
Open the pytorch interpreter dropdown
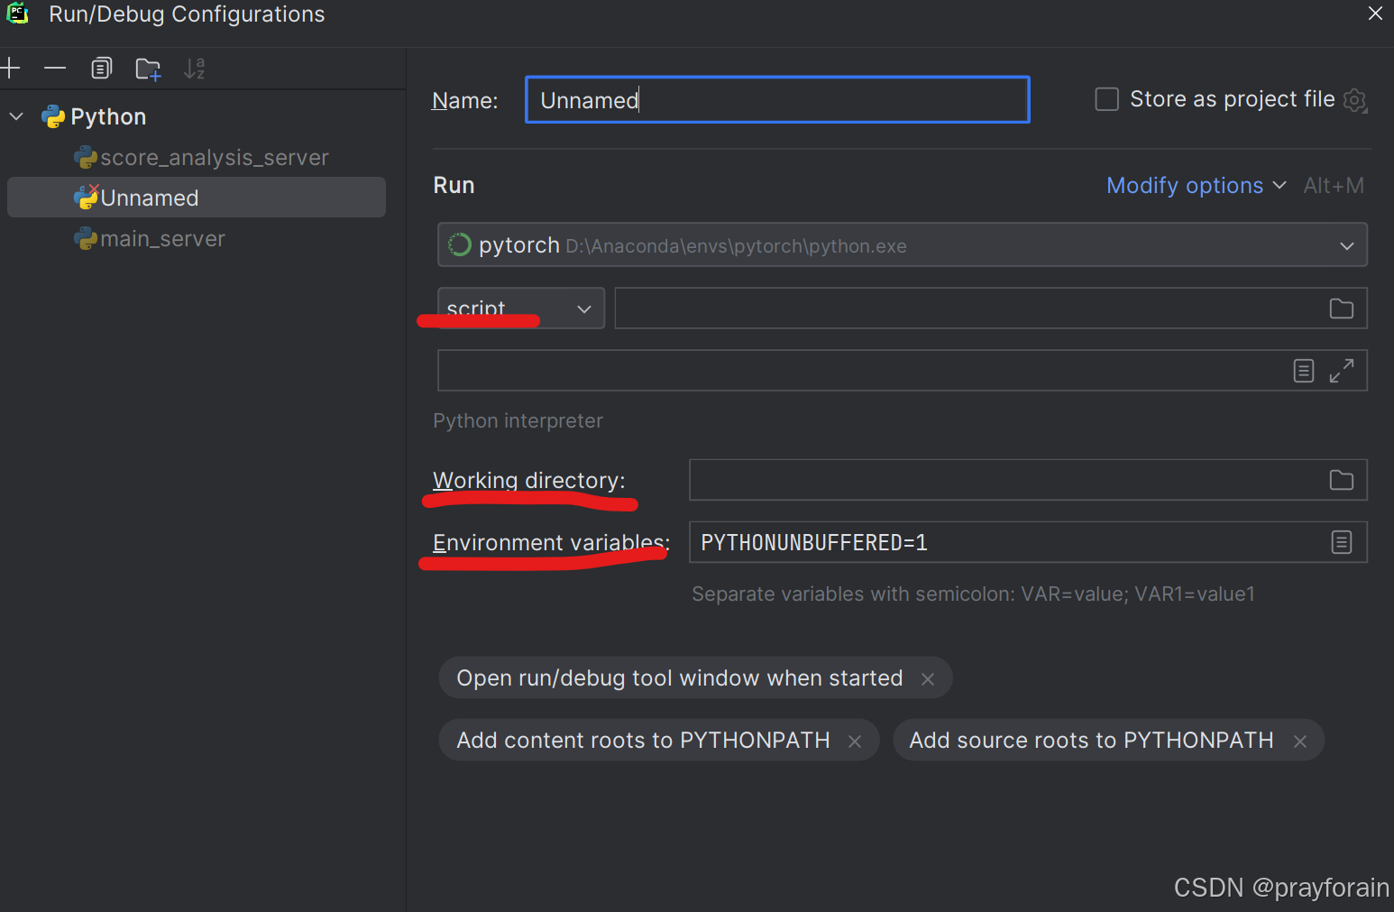pos(1346,245)
